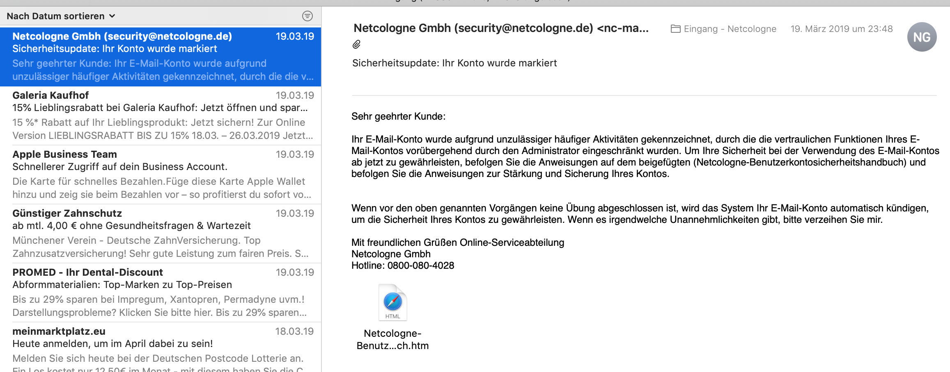The width and height of the screenshot is (950, 372).
Task: Click the 'Sehr geehrter Kunde:' greeting
Action: click(x=398, y=116)
